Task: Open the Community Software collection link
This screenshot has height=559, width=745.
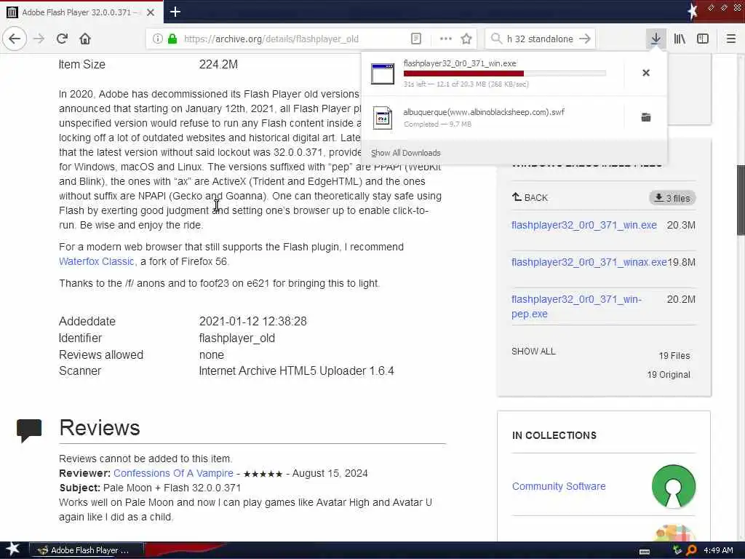Action: [559, 486]
